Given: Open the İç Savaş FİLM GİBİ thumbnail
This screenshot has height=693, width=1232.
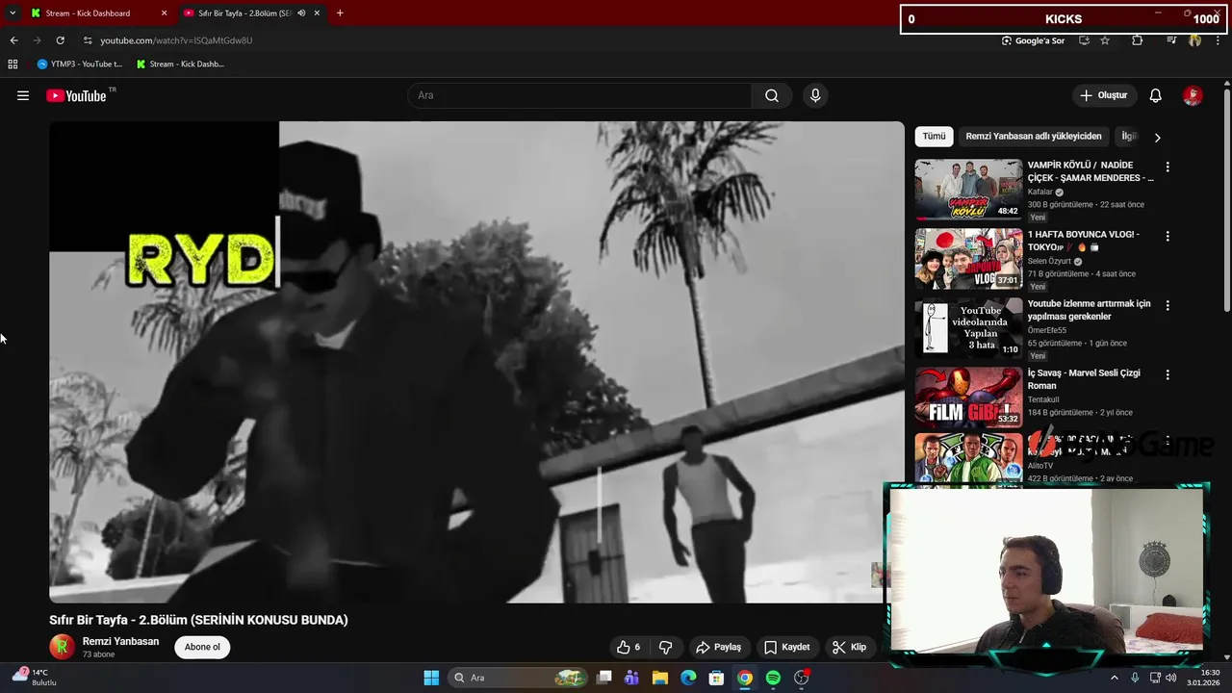Looking at the screenshot, I should 968,398.
